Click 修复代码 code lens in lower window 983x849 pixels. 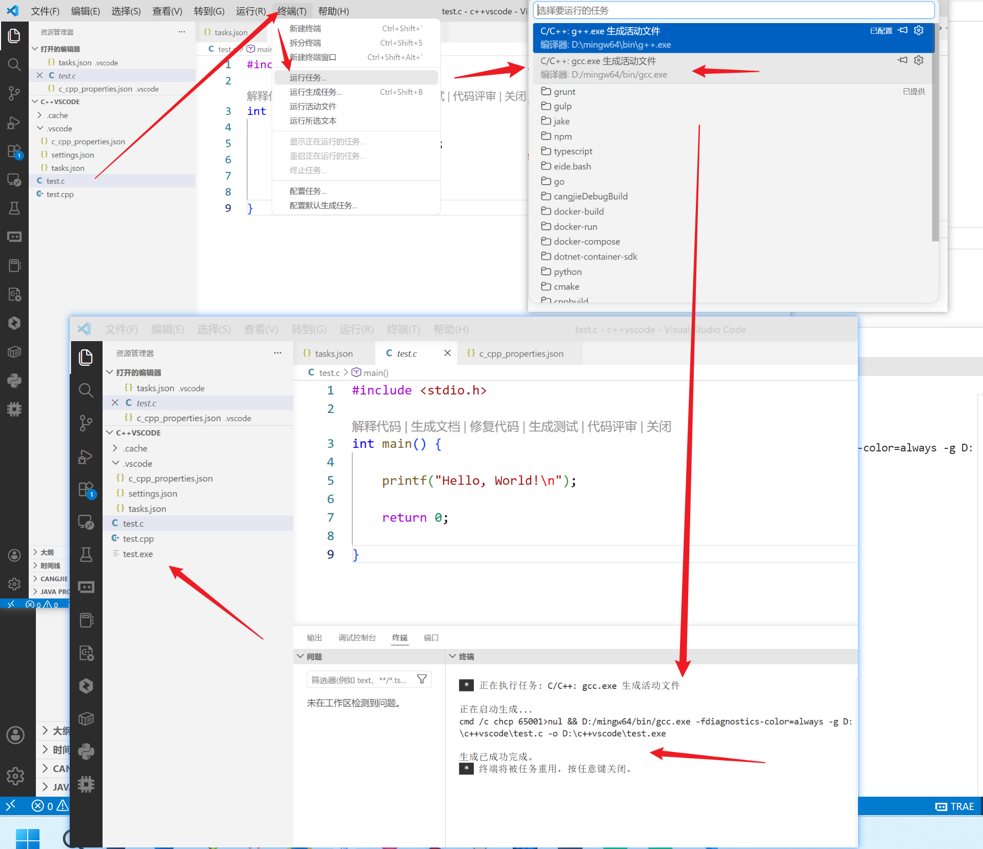tap(494, 426)
